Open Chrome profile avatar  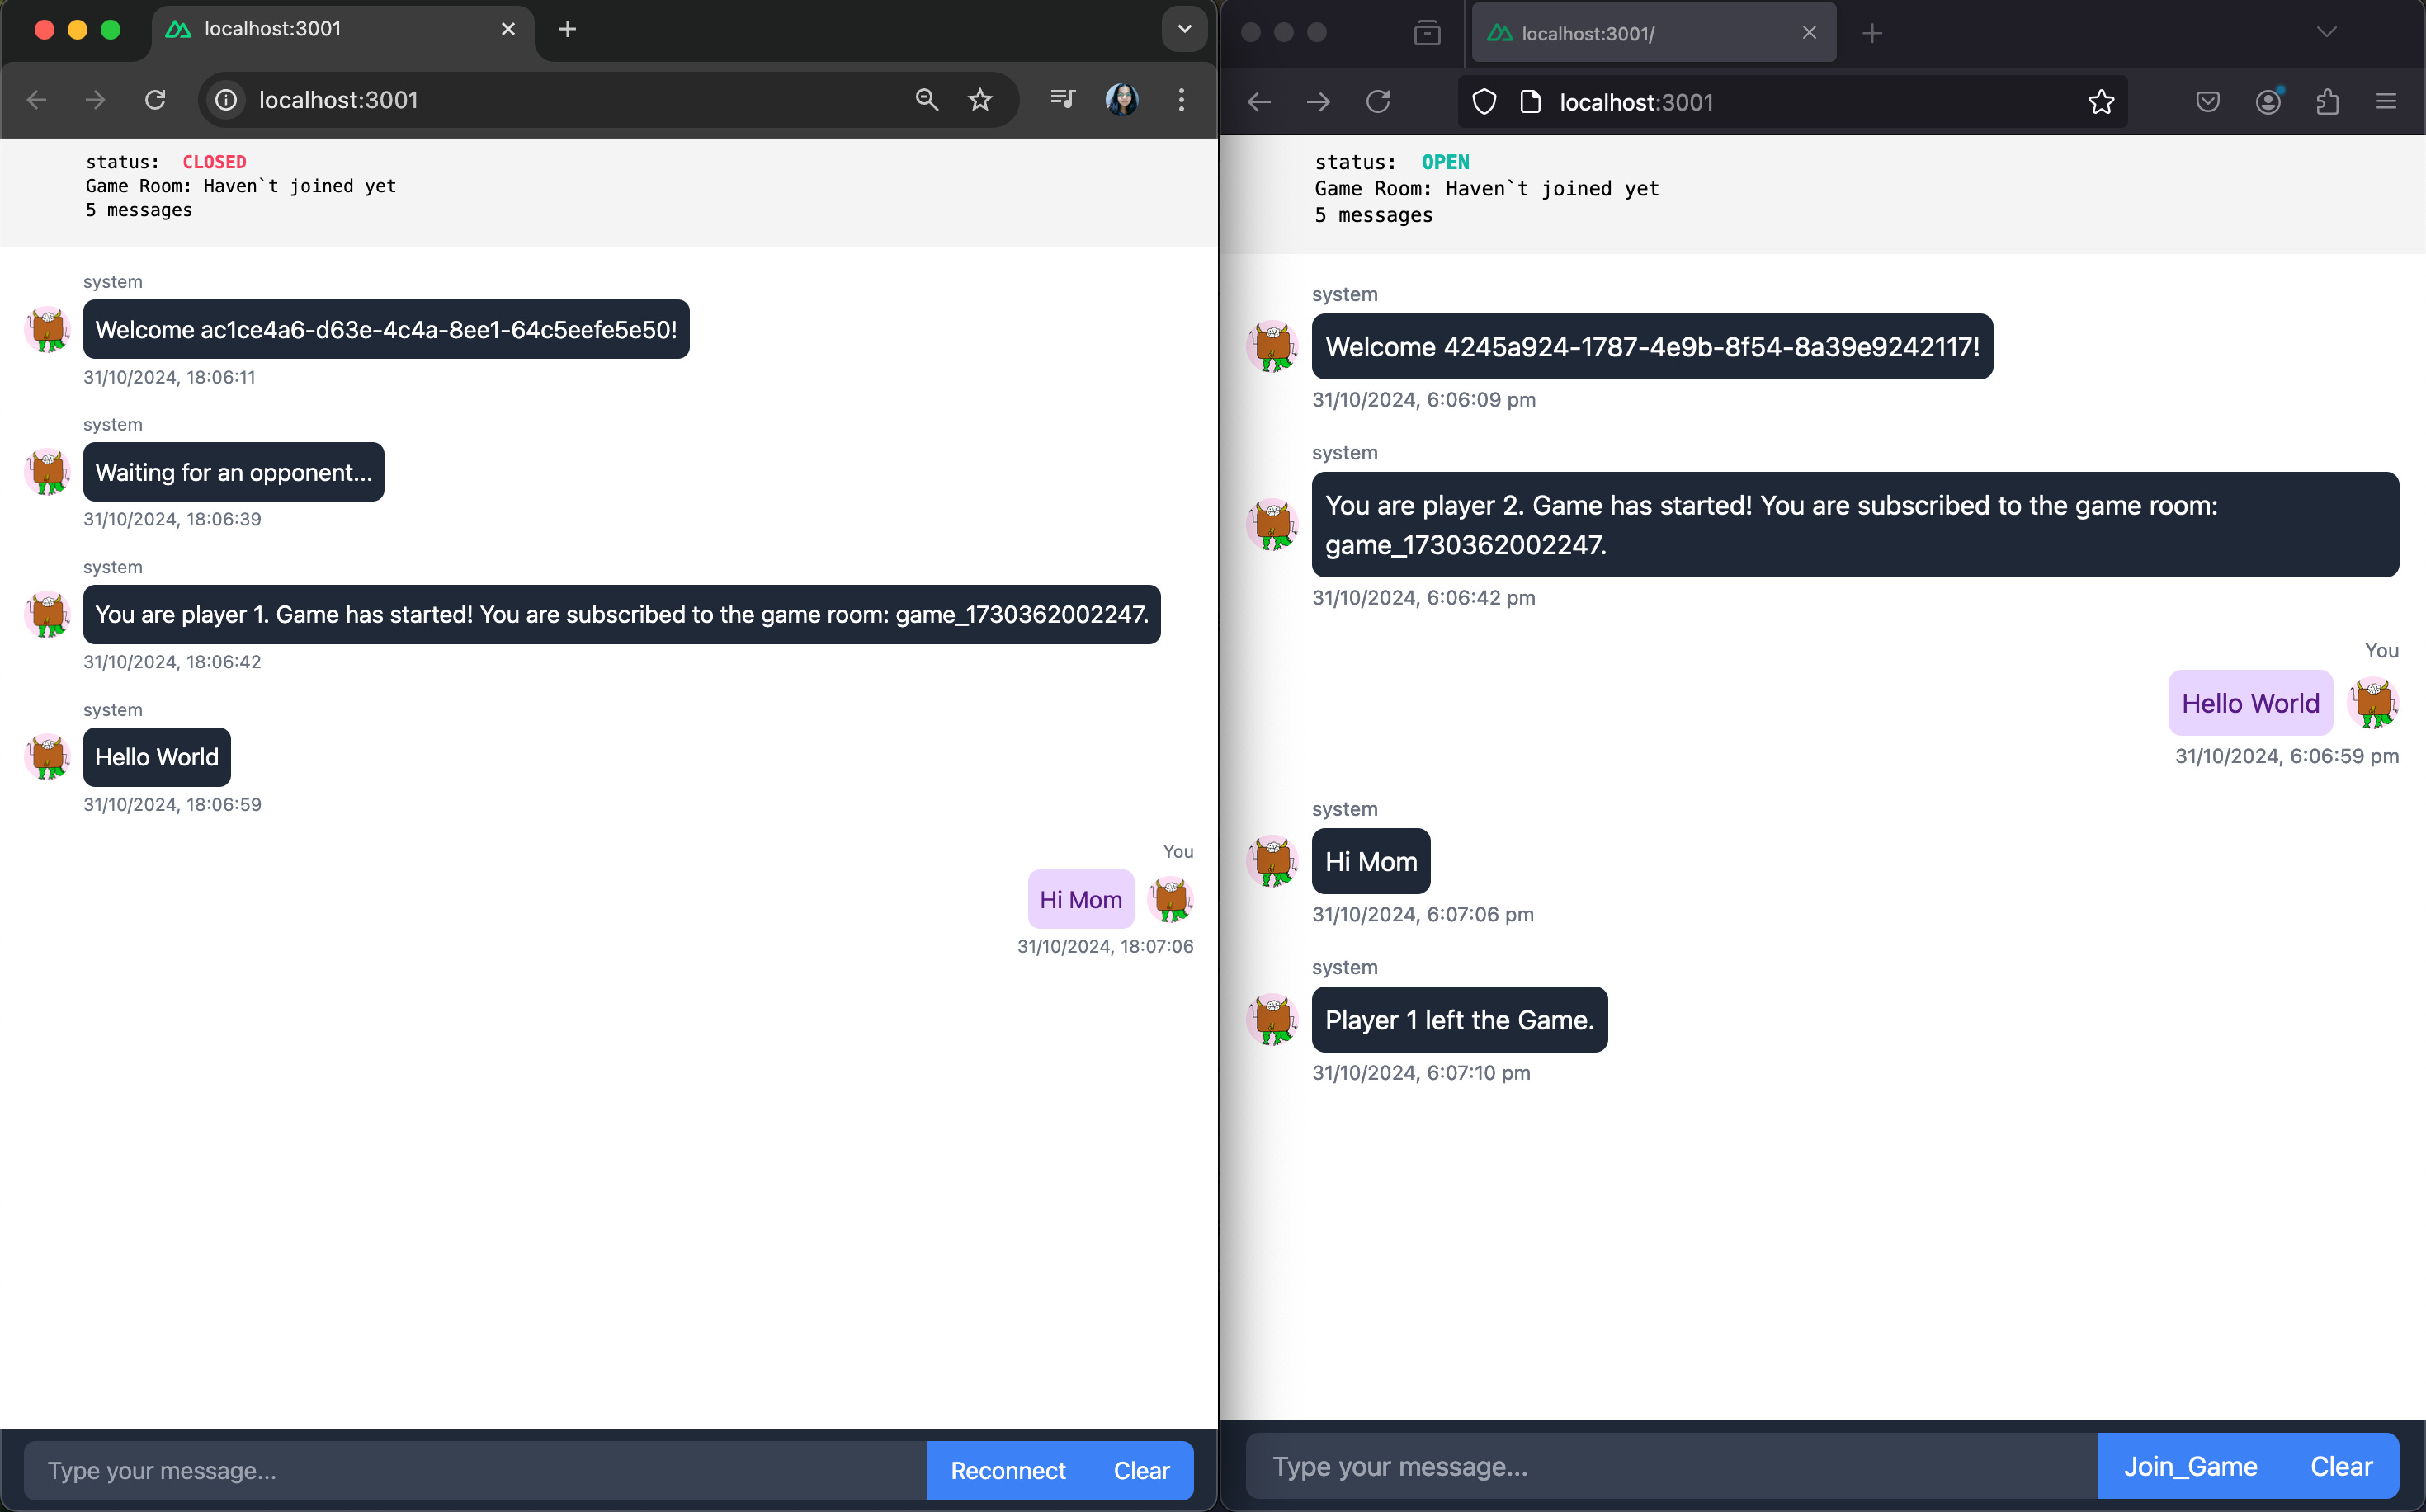tap(1121, 100)
